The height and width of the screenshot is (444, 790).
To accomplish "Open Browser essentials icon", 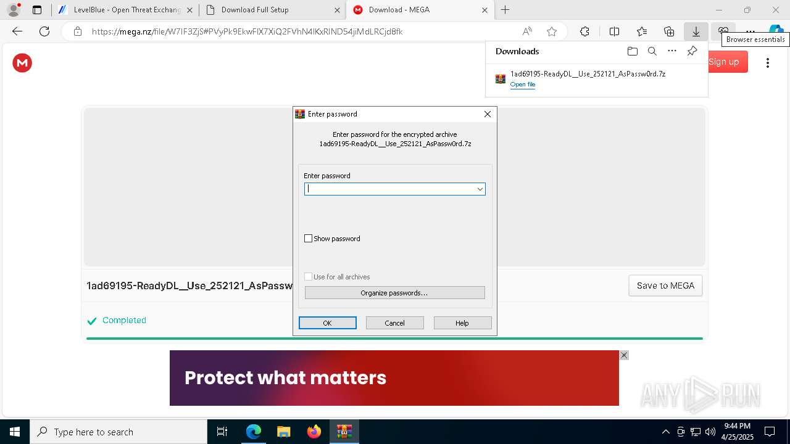I will (723, 31).
